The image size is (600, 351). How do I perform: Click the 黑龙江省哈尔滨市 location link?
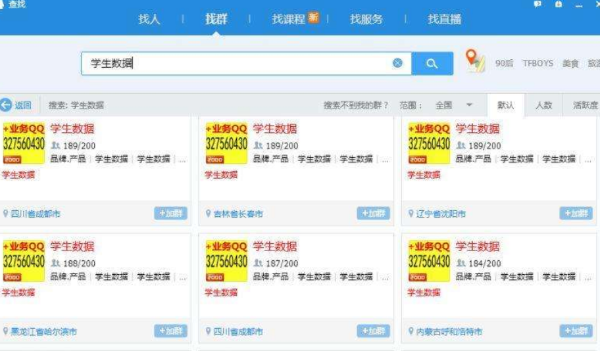point(43,331)
